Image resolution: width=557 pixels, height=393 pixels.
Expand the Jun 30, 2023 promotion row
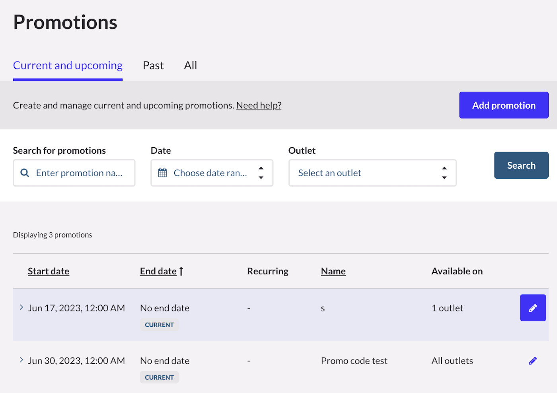[21, 360]
